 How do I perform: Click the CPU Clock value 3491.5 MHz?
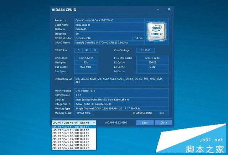tap(85, 58)
